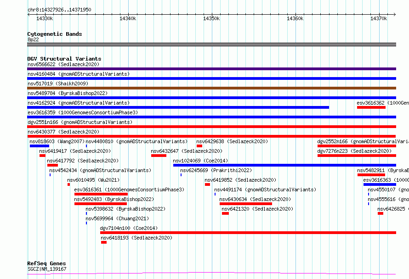Click the 14350k ruler position

(x=211, y=18)
